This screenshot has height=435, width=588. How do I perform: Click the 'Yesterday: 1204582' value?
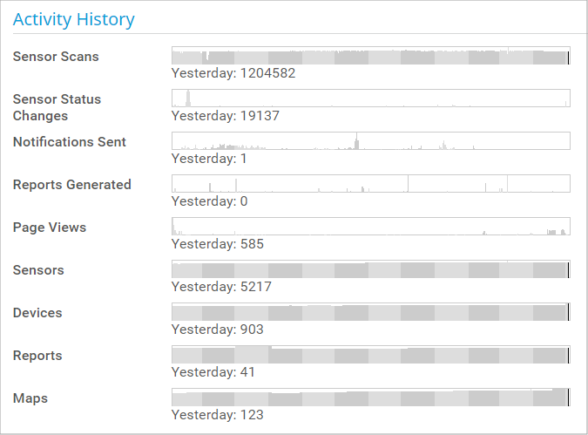click(233, 73)
